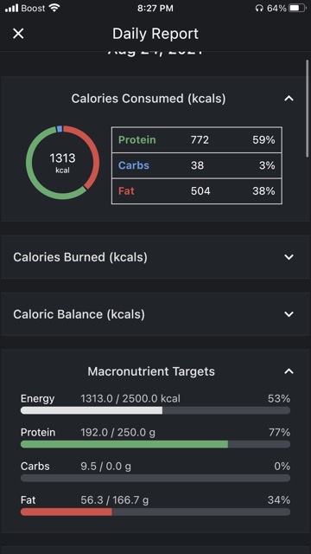
Task: Tap the Energy progress bar
Action: (x=155, y=410)
